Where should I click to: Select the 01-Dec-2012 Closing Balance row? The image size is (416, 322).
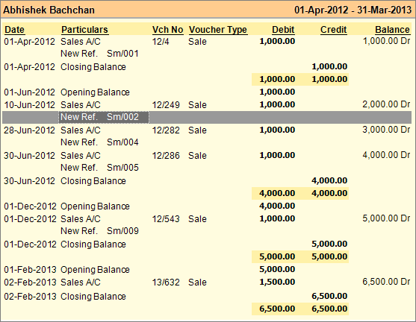tap(207, 244)
